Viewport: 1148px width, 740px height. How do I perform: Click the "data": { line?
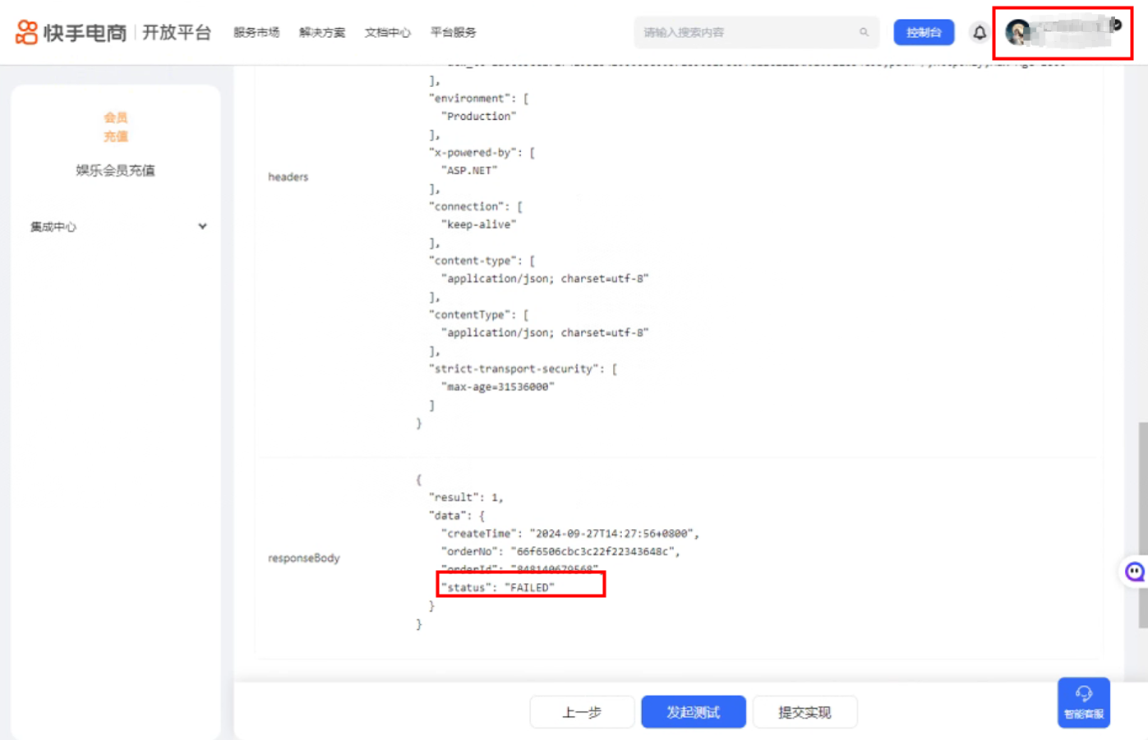(x=457, y=515)
